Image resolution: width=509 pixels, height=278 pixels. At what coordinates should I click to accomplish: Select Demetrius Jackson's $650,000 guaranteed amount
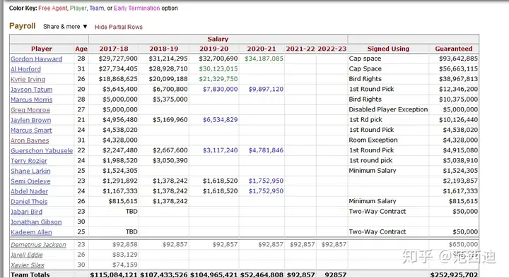[463, 245]
